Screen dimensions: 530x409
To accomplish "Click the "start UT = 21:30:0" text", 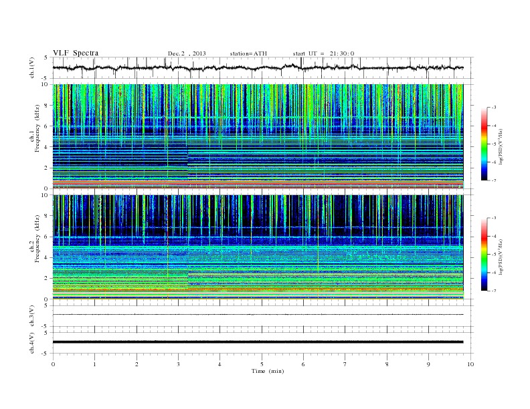I will pyautogui.click(x=323, y=53).
